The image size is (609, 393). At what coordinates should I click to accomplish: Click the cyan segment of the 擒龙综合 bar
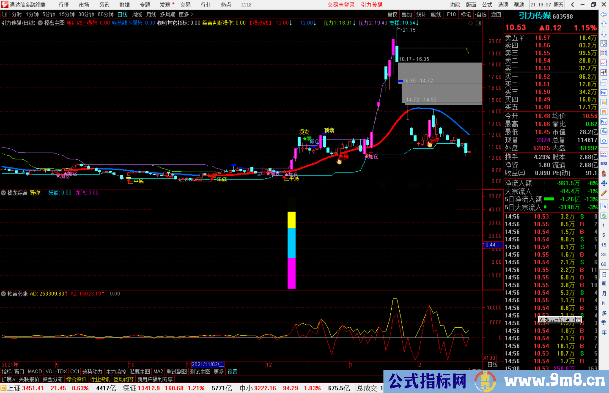[292, 243]
